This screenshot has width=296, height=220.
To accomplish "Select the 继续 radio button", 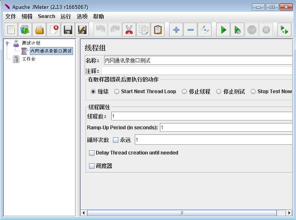I will [93, 92].
